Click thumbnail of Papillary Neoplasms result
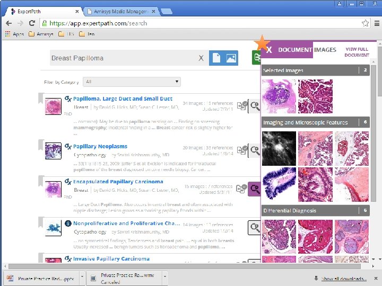 53,151
